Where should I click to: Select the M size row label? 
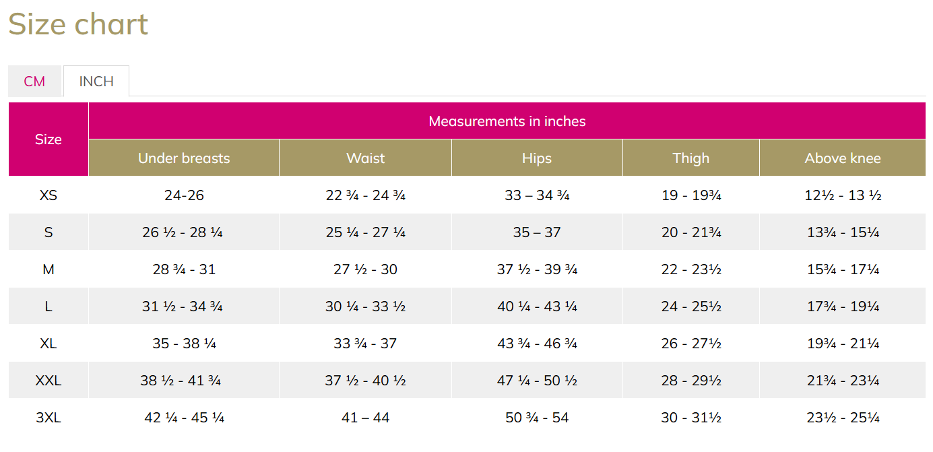(49, 269)
